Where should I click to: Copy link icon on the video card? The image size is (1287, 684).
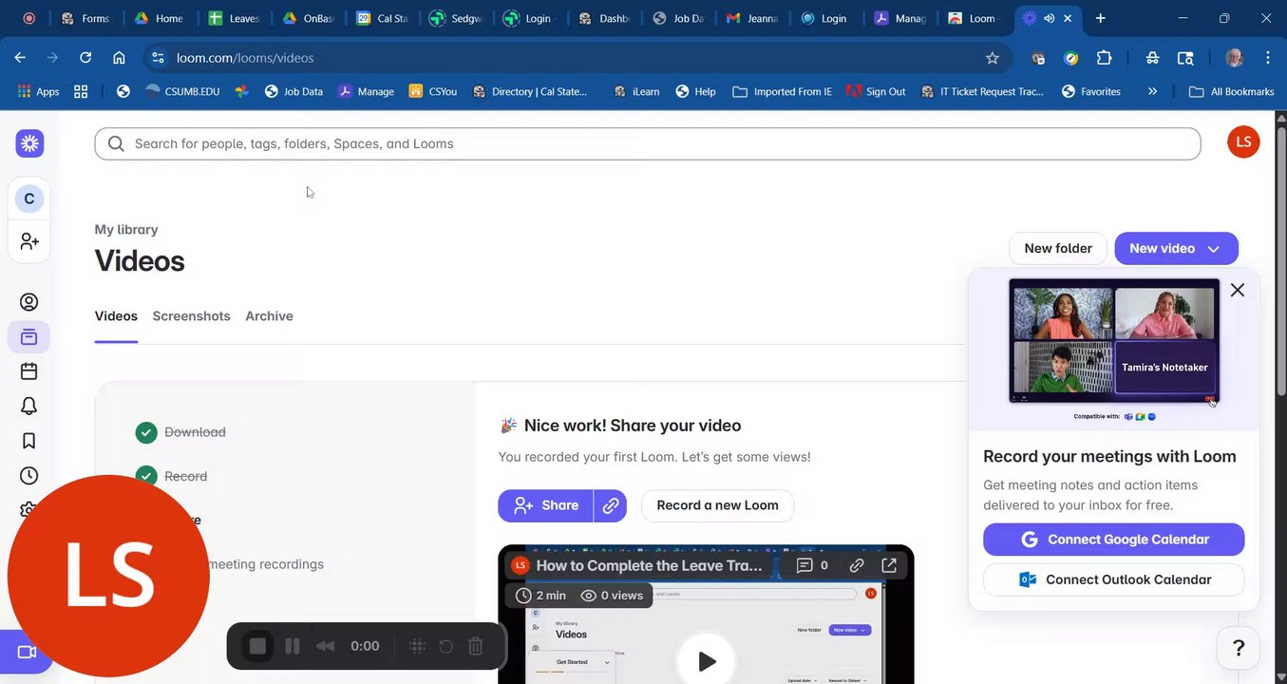857,565
